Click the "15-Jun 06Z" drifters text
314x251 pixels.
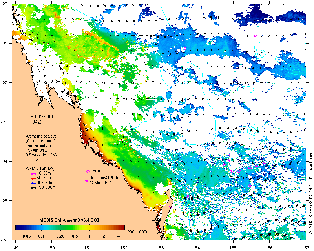[x=100, y=182]
